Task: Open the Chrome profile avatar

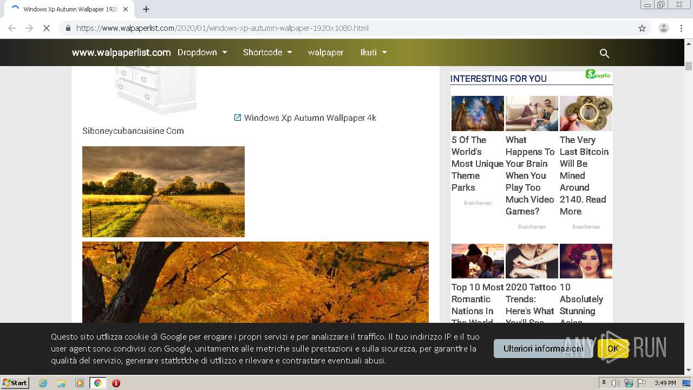Action: (663, 28)
